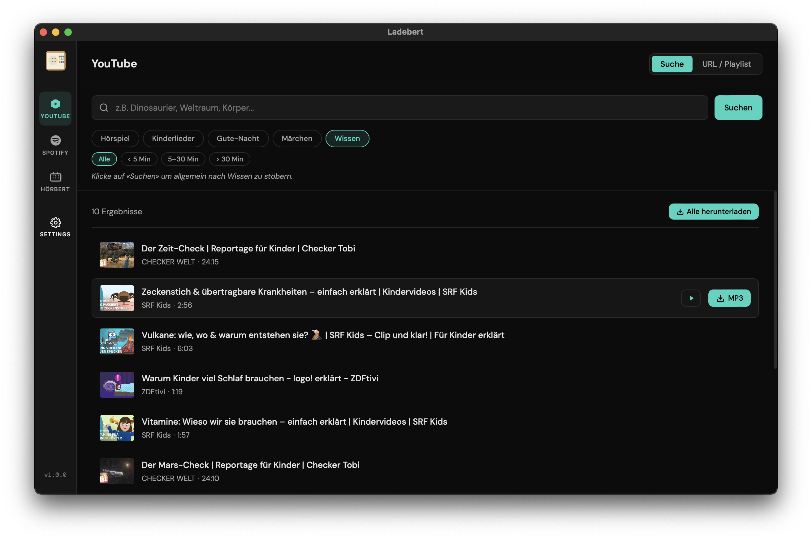
Task: Activate the 5–30 Min filter chip
Action: click(183, 159)
